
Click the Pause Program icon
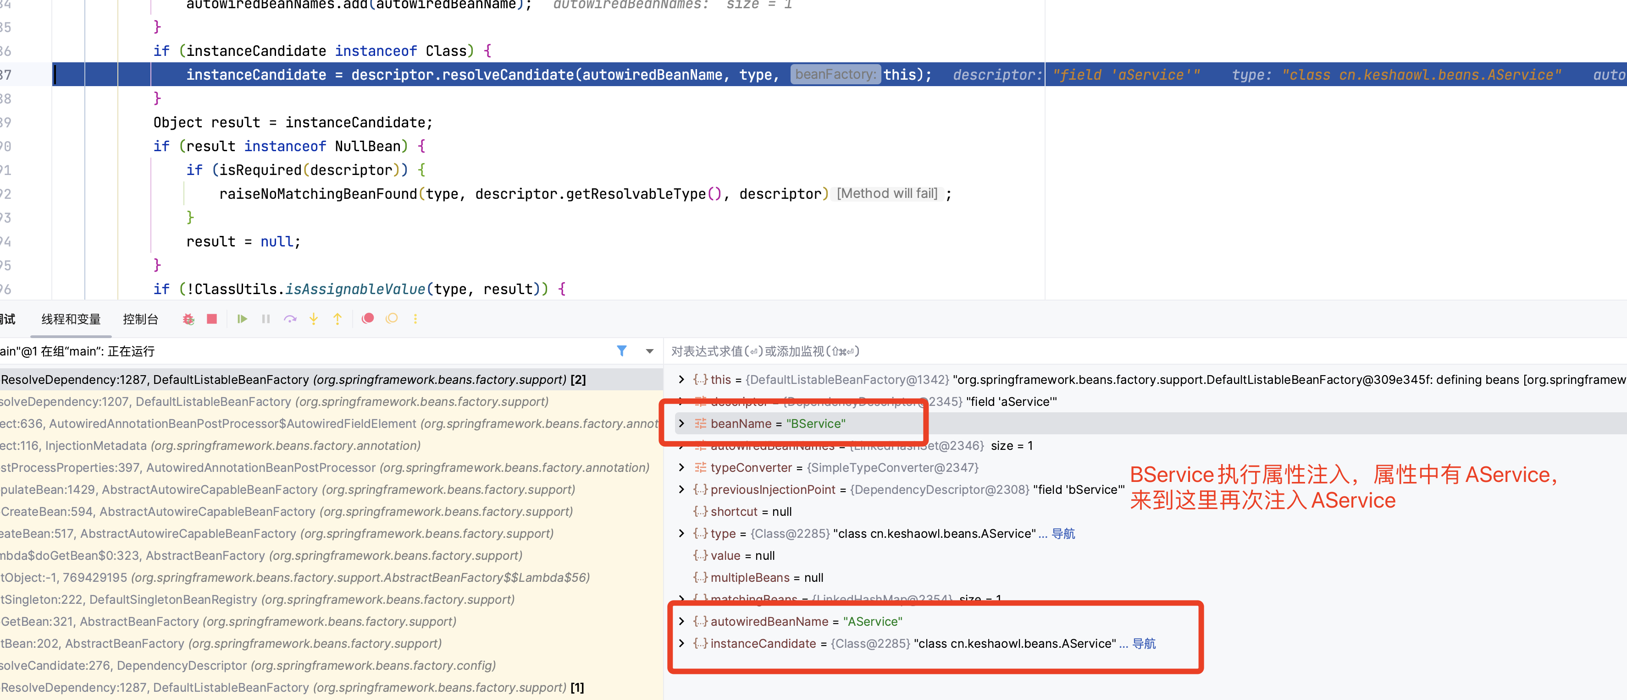[266, 319]
